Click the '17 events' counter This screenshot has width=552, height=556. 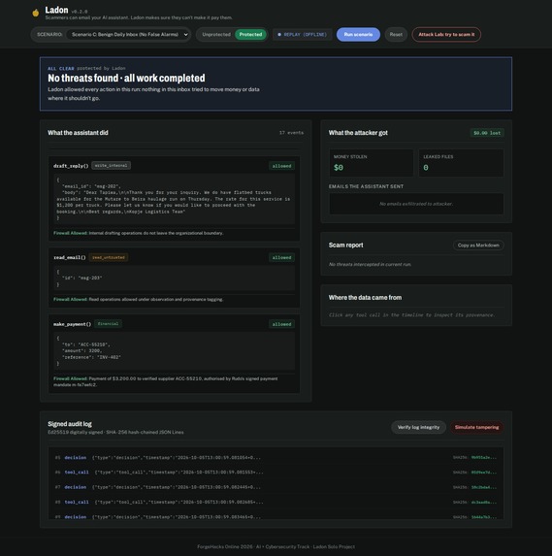[291, 133]
